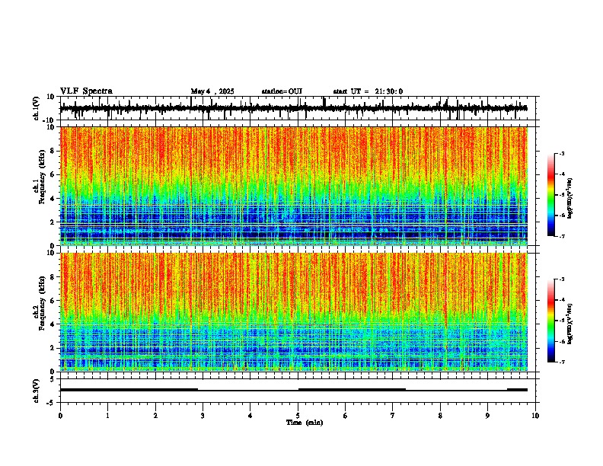Click time axis tick label '3'
Screen dimensions: 603x466
(203, 416)
